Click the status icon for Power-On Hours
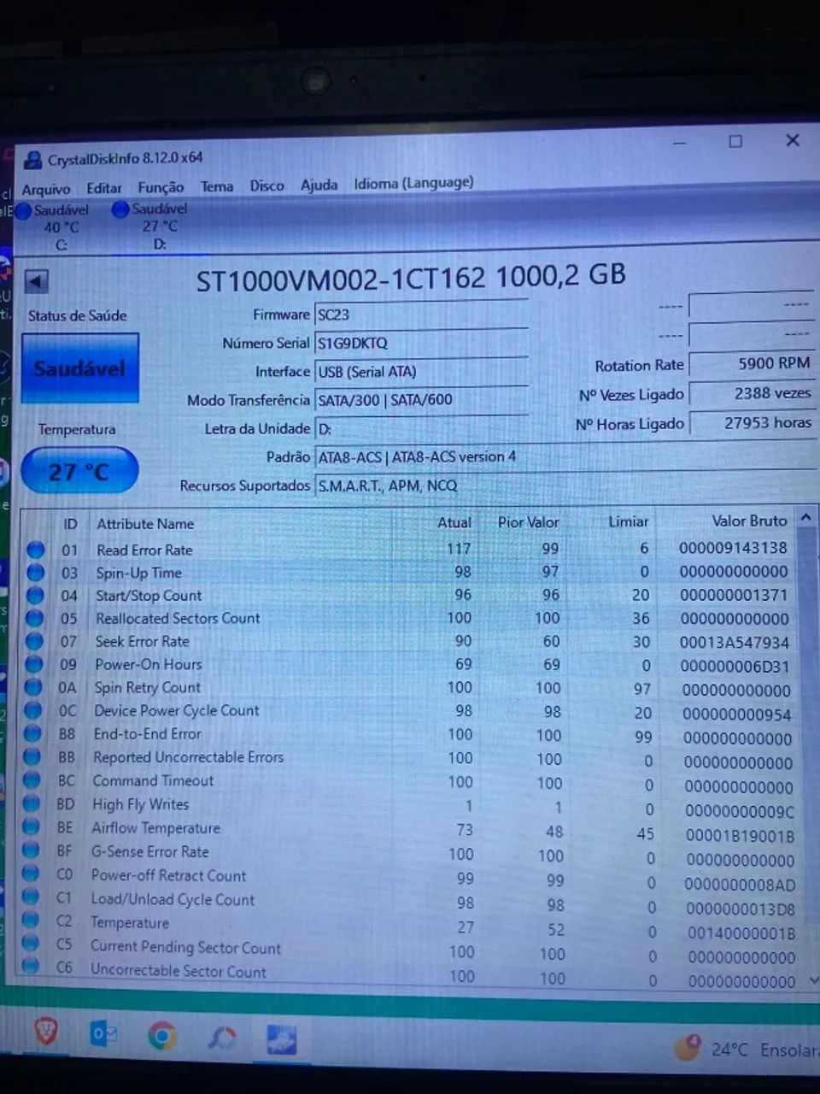820x1094 pixels. point(33,664)
